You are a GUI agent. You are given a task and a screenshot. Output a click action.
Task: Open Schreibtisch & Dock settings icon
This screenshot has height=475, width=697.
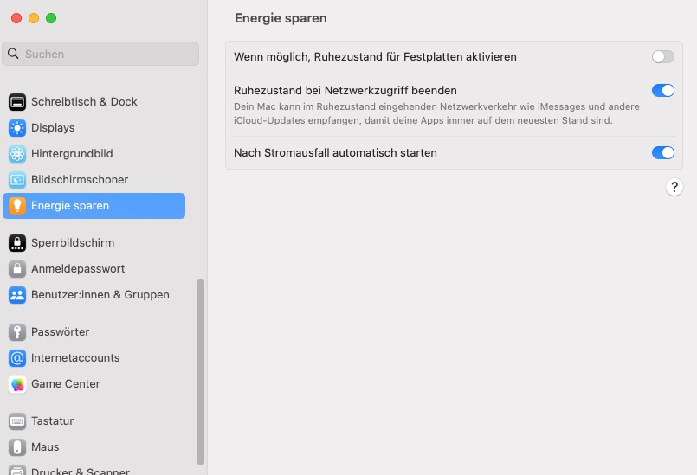pos(17,102)
